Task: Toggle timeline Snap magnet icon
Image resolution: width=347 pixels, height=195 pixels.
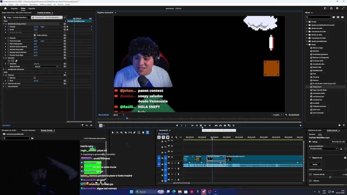Action: [x=163, y=137]
